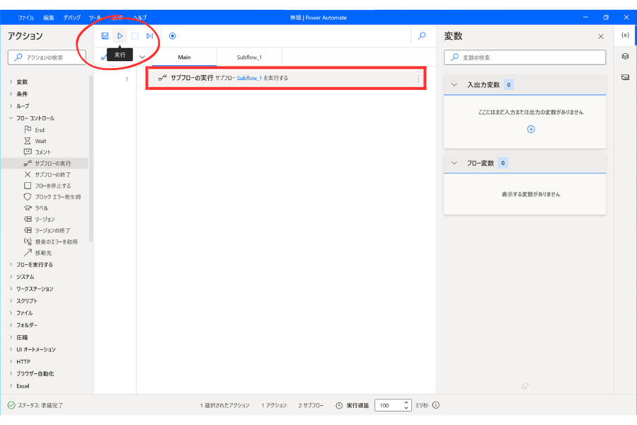Decrease the 実行遅延 value with the down arrow
The width and height of the screenshot is (637, 425).
(406, 408)
